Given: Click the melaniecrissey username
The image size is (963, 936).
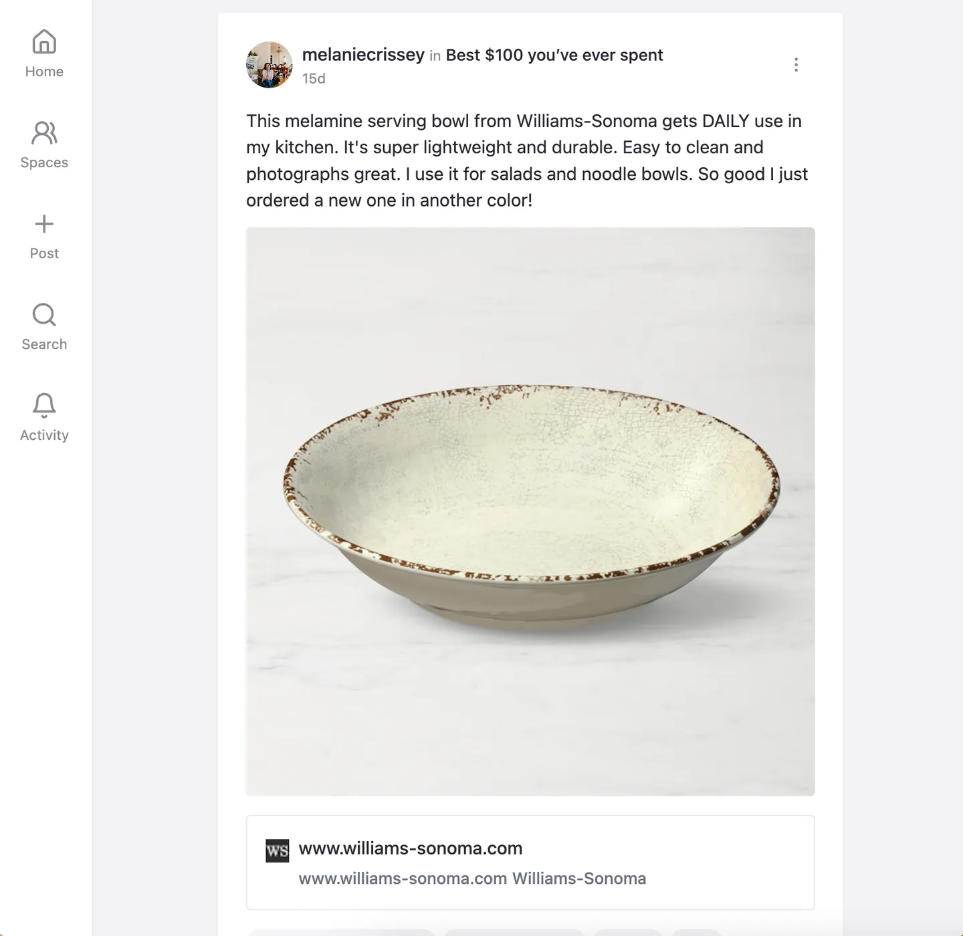Looking at the screenshot, I should click(x=363, y=55).
